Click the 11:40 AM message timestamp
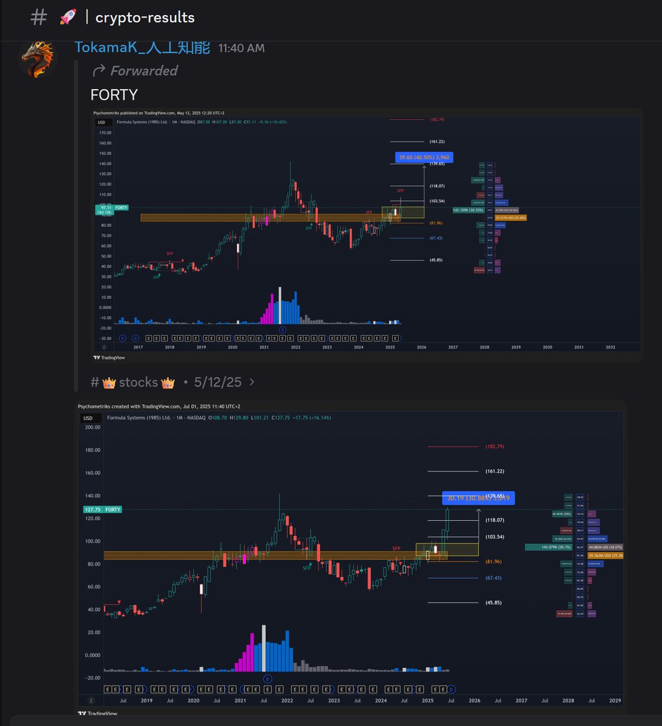Screen dimensions: 662x726 241,48
